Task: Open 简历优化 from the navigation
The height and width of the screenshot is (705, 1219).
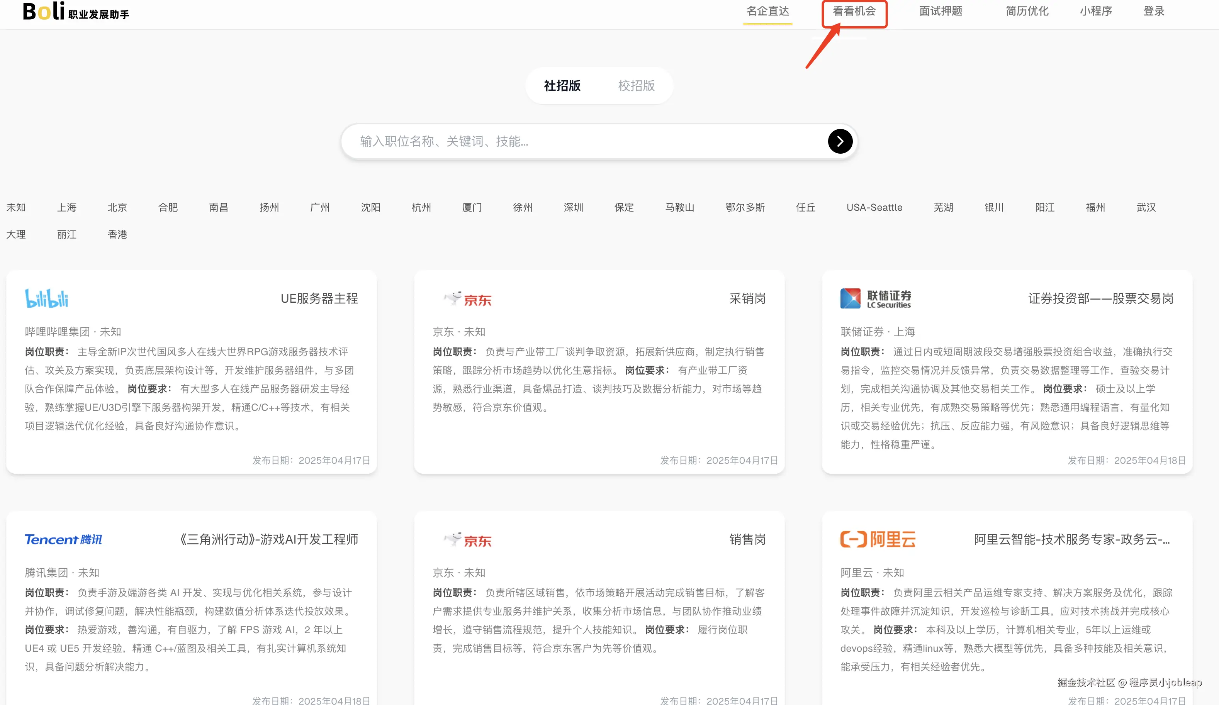Action: pyautogui.click(x=1027, y=11)
